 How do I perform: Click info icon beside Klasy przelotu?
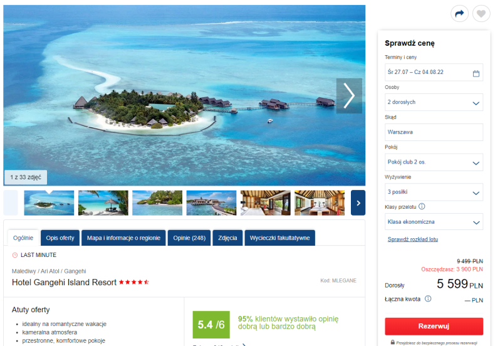click(x=422, y=206)
